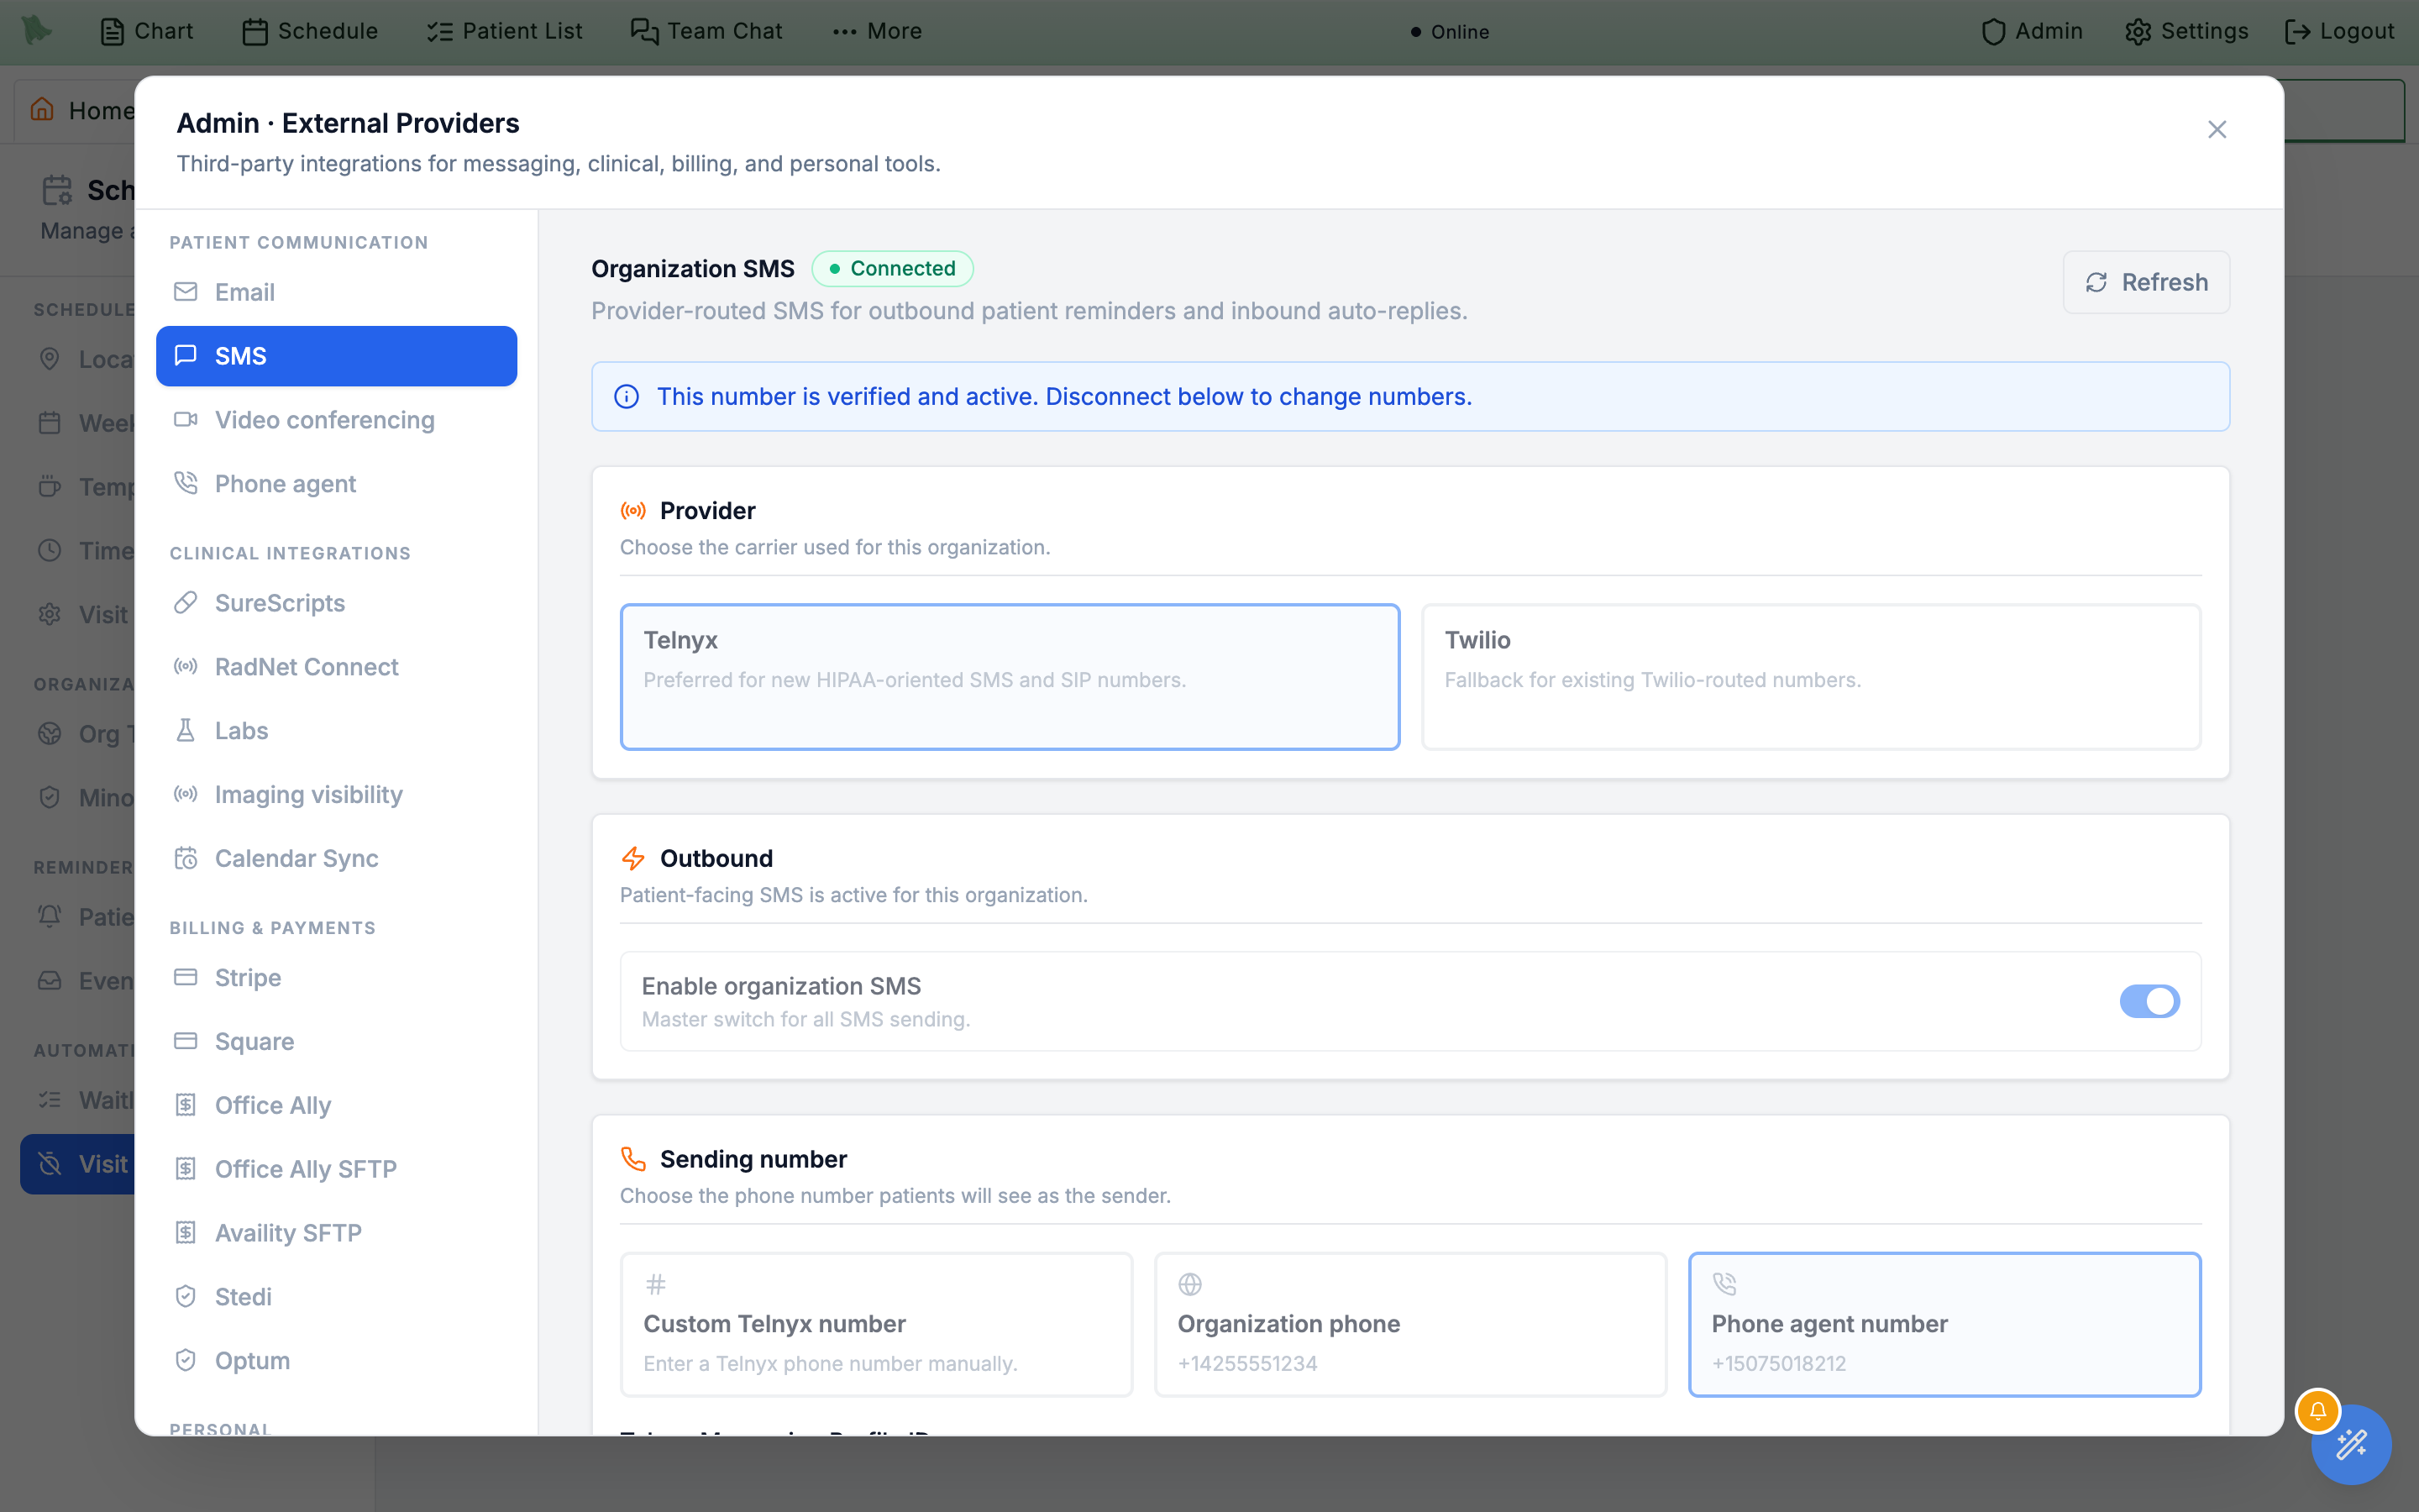Click the Email envelope icon
Viewport: 2419px width, 1512px height.
point(185,291)
